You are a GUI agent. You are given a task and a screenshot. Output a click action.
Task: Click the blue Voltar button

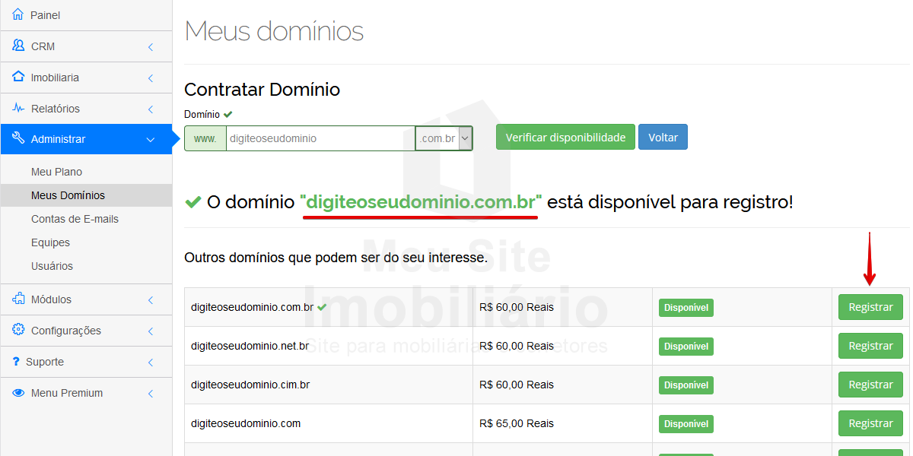pos(663,138)
